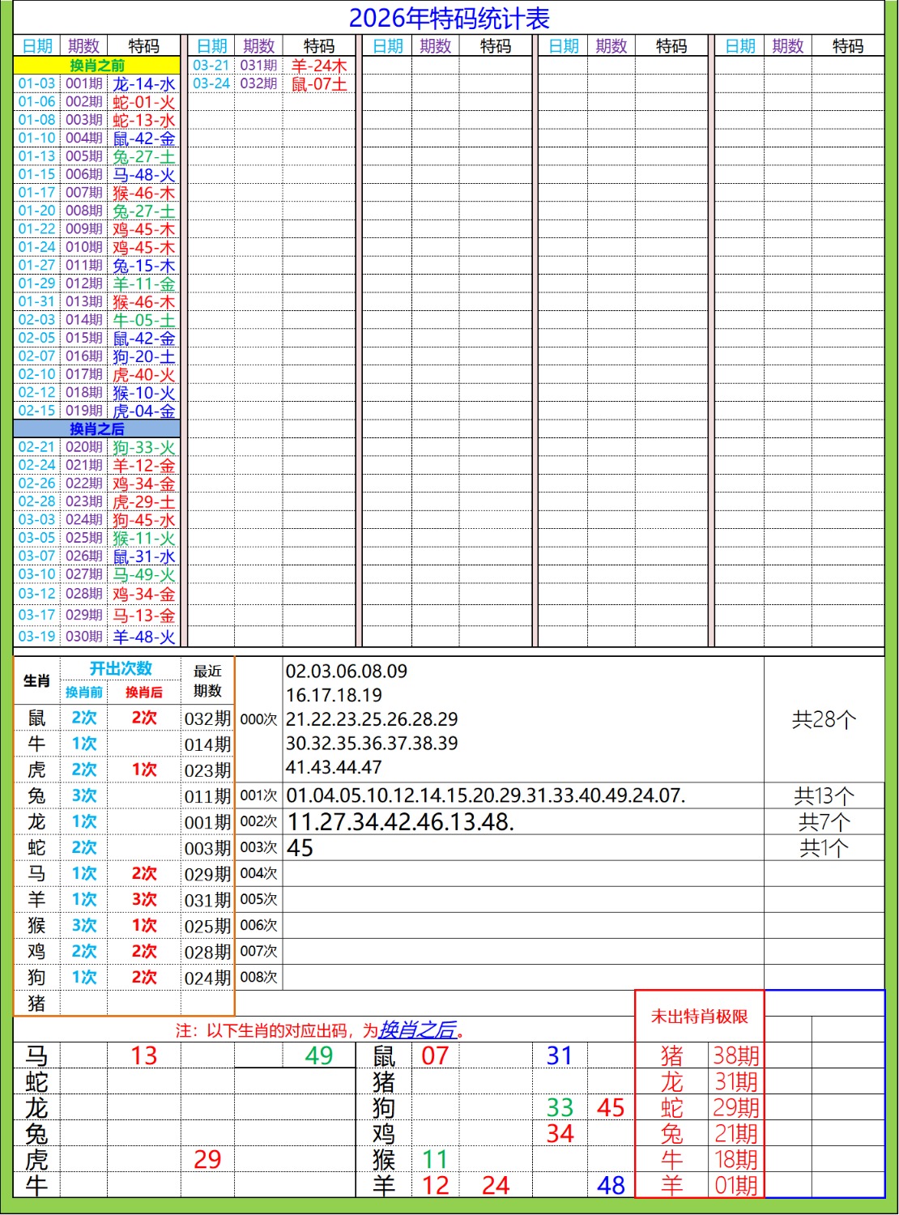Image resolution: width=899 pixels, height=1215 pixels.
Task: Click the 共28个 count cell
Action: [824, 719]
